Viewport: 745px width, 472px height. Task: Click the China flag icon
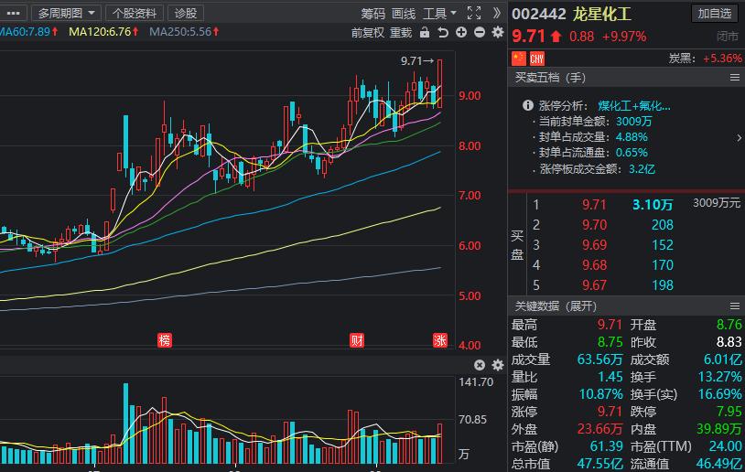[518, 59]
